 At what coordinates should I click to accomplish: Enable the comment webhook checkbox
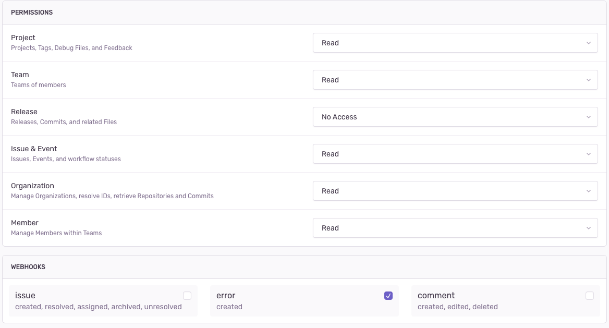pos(590,295)
